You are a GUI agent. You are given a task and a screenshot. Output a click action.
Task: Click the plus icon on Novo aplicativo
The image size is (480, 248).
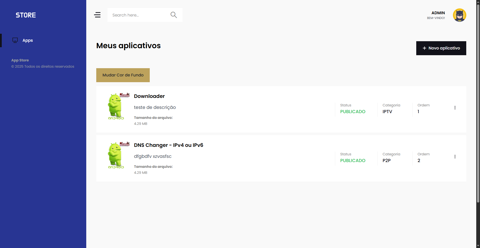coord(424,48)
